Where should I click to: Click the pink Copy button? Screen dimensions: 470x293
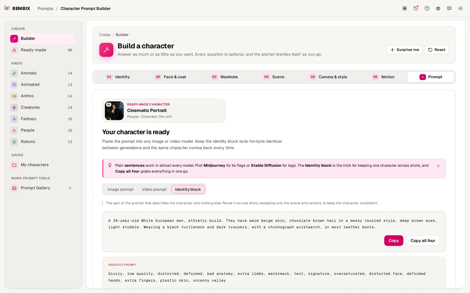click(394, 241)
